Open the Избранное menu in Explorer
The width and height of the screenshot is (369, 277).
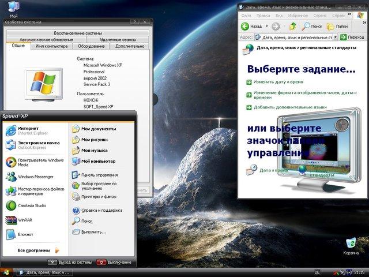299,16
